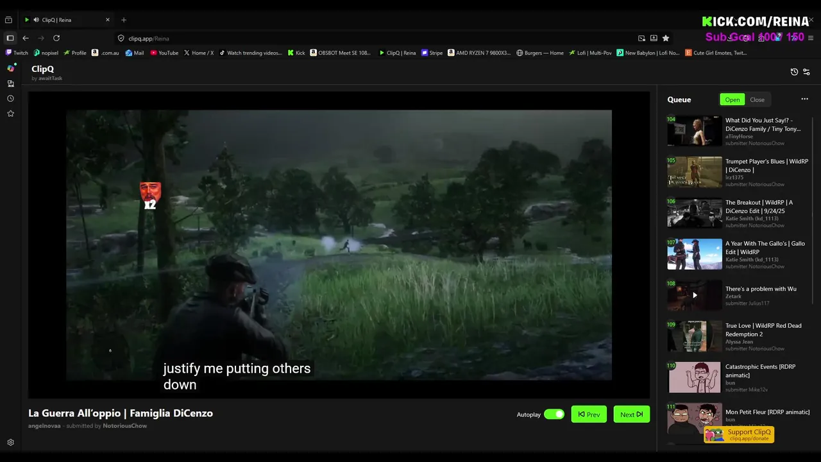Open the YouTube bookmark
Viewport: 821px width, 462px height.
coord(164,53)
